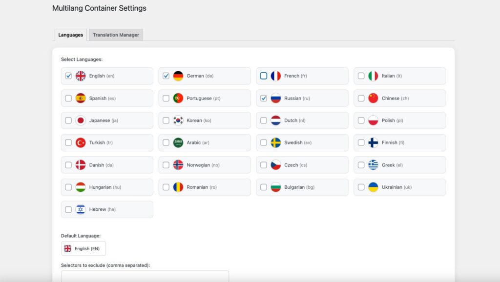500x282 pixels.
Task: Switch to the Translation Manager tab
Action: click(116, 35)
